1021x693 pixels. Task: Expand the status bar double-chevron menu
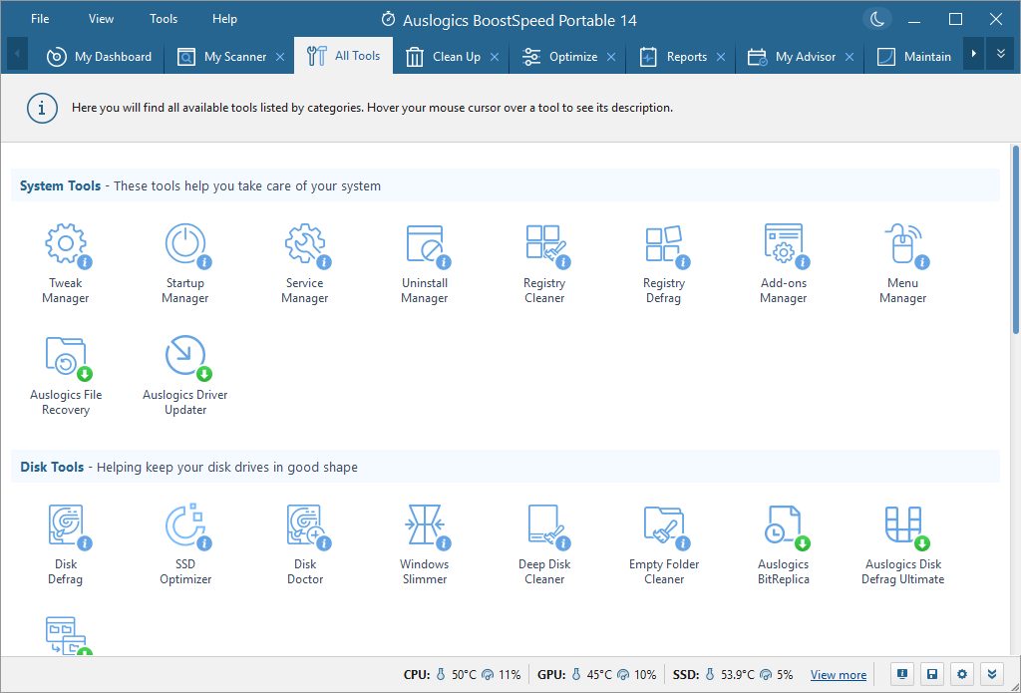coord(991,674)
